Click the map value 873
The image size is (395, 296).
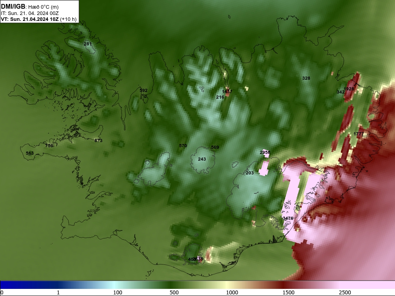point(98,141)
